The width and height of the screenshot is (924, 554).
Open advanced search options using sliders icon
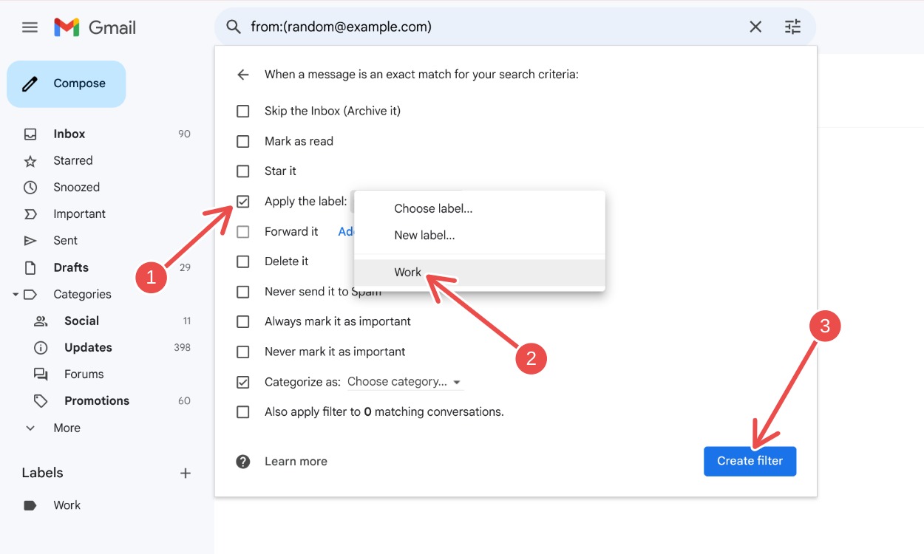click(x=792, y=27)
